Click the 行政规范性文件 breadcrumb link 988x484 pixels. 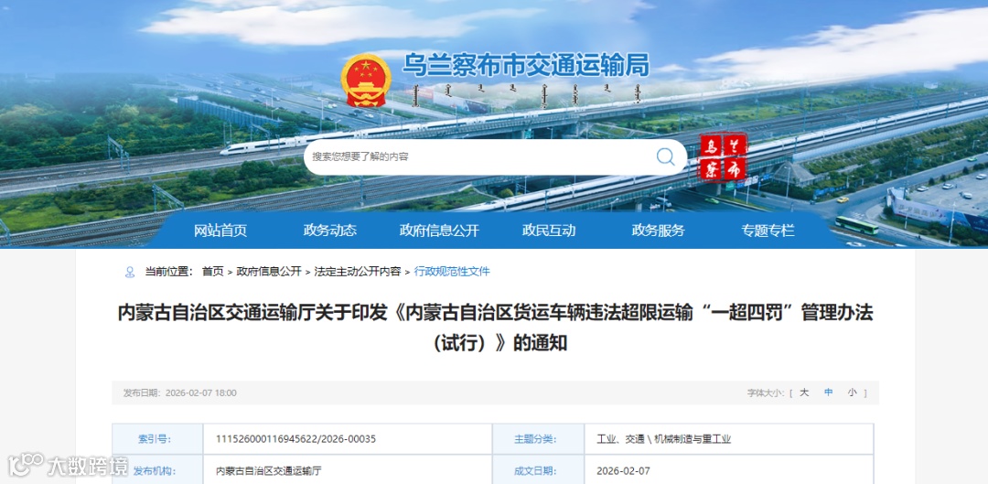(x=452, y=273)
